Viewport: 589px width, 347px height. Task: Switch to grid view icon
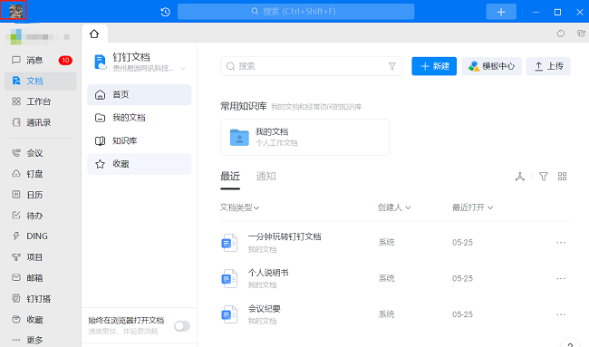563,177
